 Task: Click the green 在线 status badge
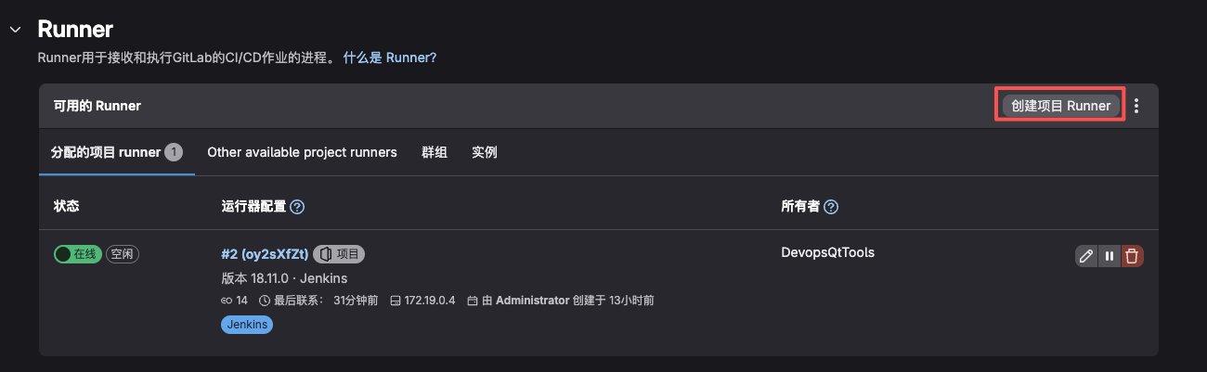point(77,254)
